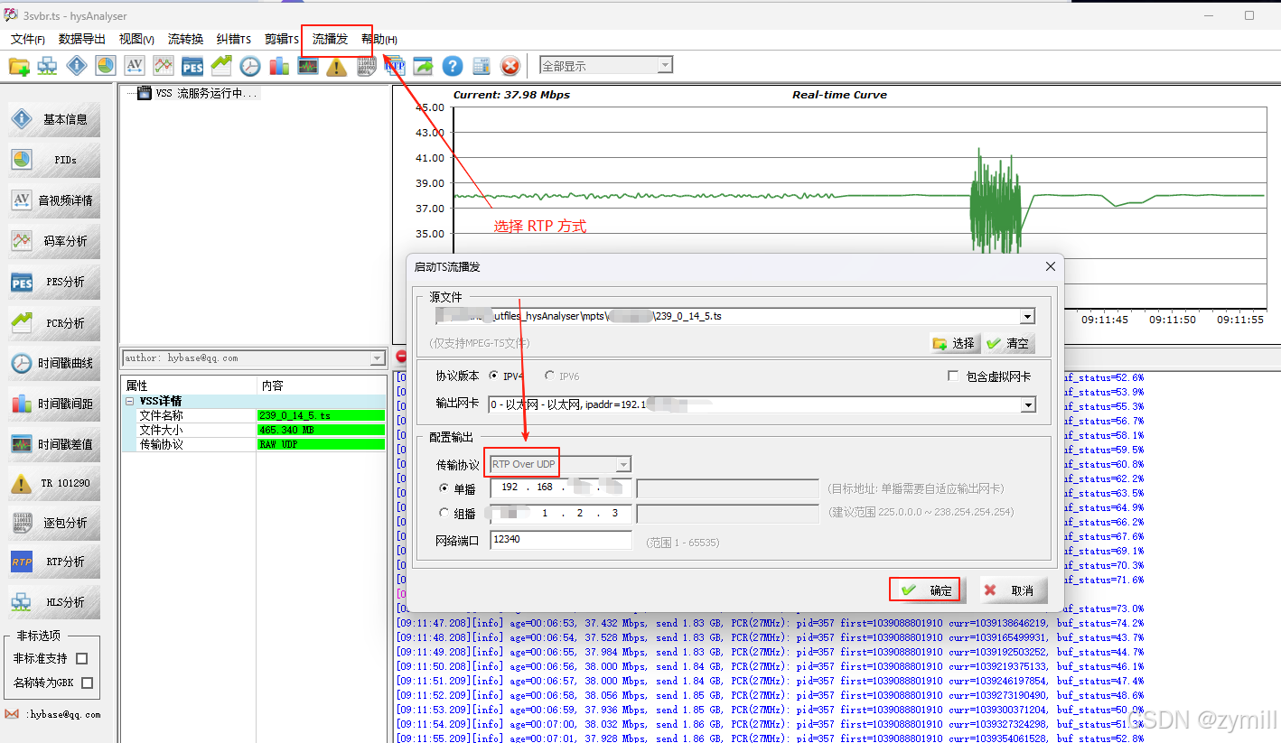Click the 网络端口 field showing 12340
The height and width of the screenshot is (743, 1281).
click(561, 539)
